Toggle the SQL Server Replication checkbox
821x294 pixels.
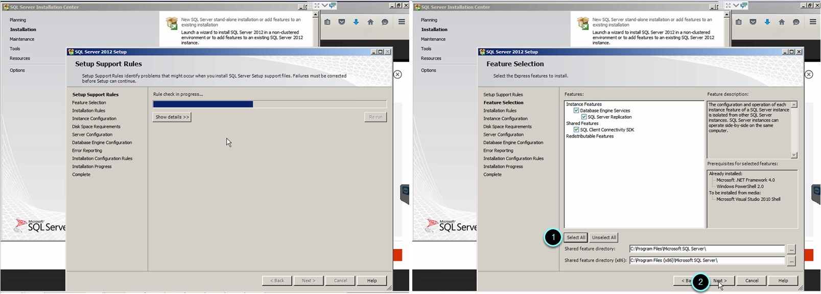click(584, 117)
